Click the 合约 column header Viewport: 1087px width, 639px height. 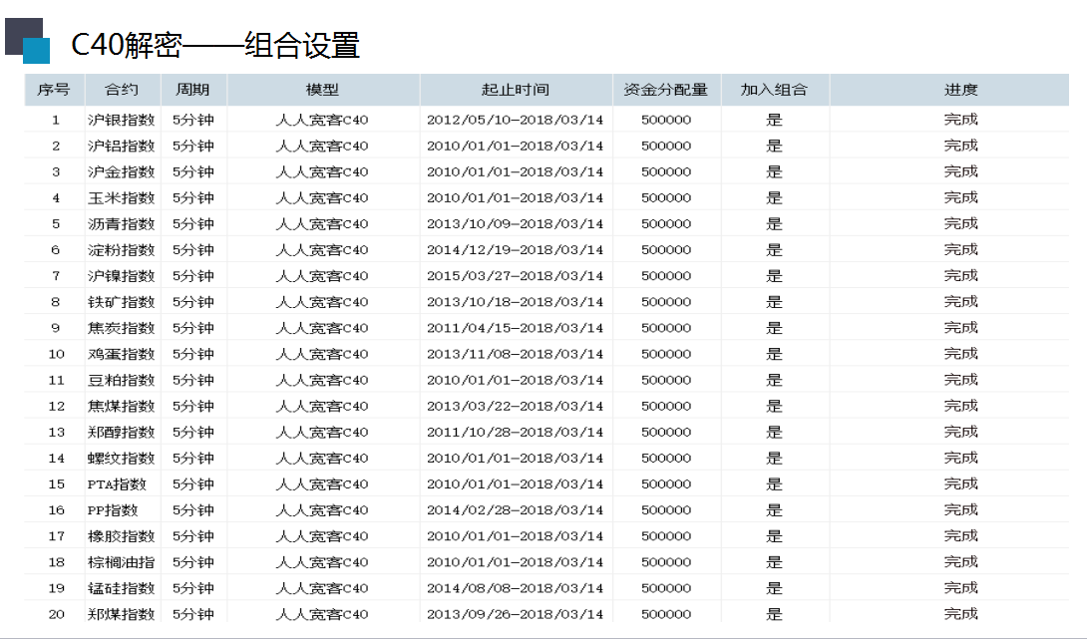coord(122,90)
